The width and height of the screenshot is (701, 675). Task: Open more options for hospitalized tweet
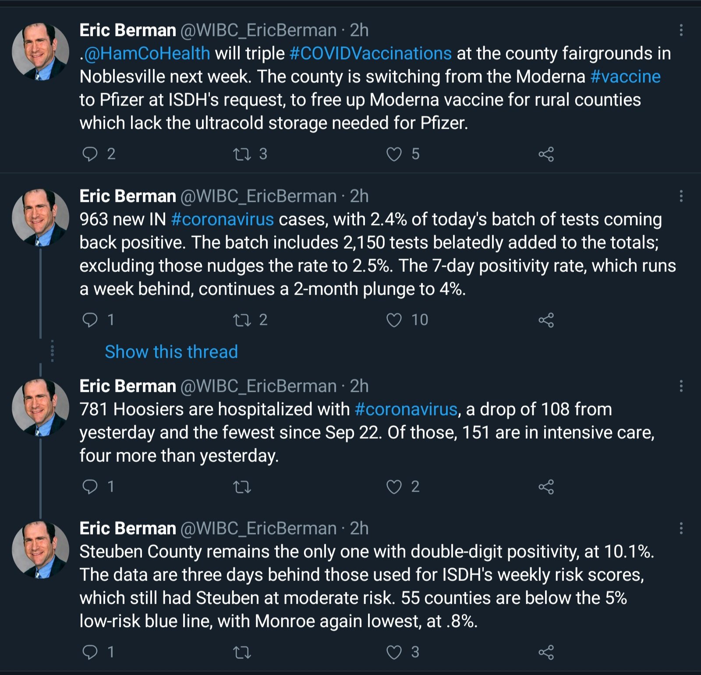681,386
